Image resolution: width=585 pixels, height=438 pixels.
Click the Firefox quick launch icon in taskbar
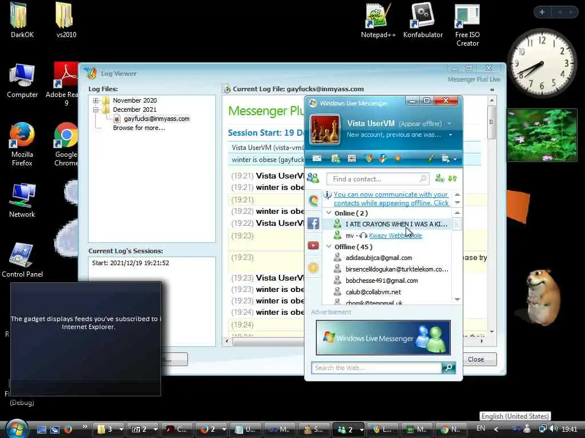coord(68,429)
